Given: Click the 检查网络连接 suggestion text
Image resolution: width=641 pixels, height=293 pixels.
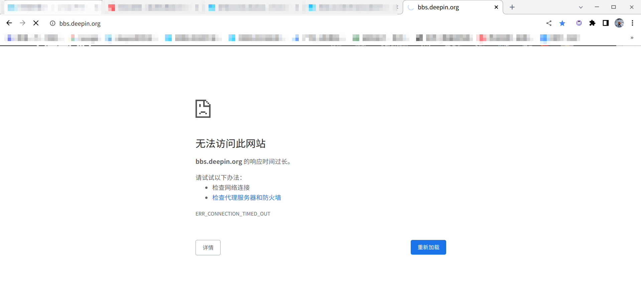Looking at the screenshot, I should (x=231, y=188).
